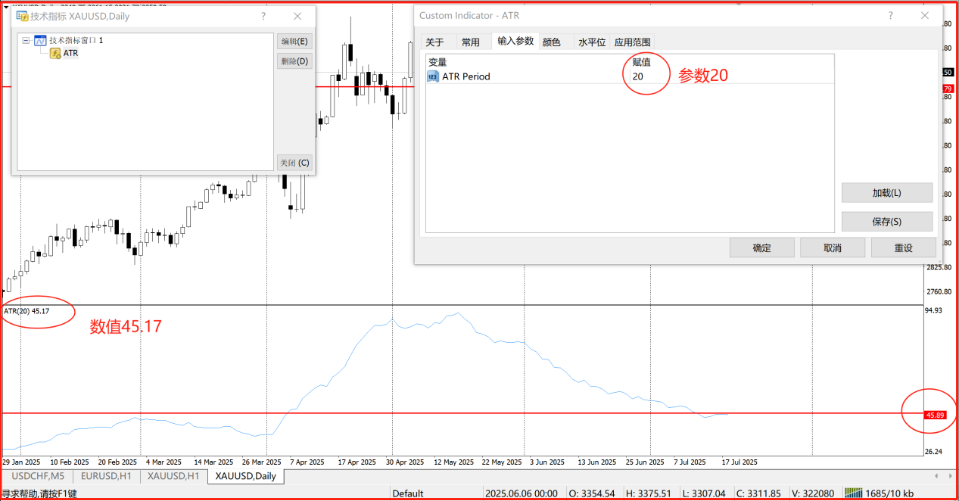Click the 技术指标窗口 1 window icon

click(x=40, y=40)
